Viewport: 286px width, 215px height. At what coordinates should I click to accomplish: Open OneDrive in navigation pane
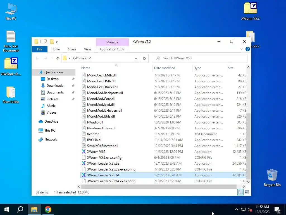pos(51,121)
